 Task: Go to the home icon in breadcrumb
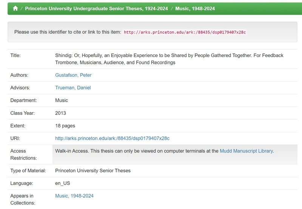(15, 8)
